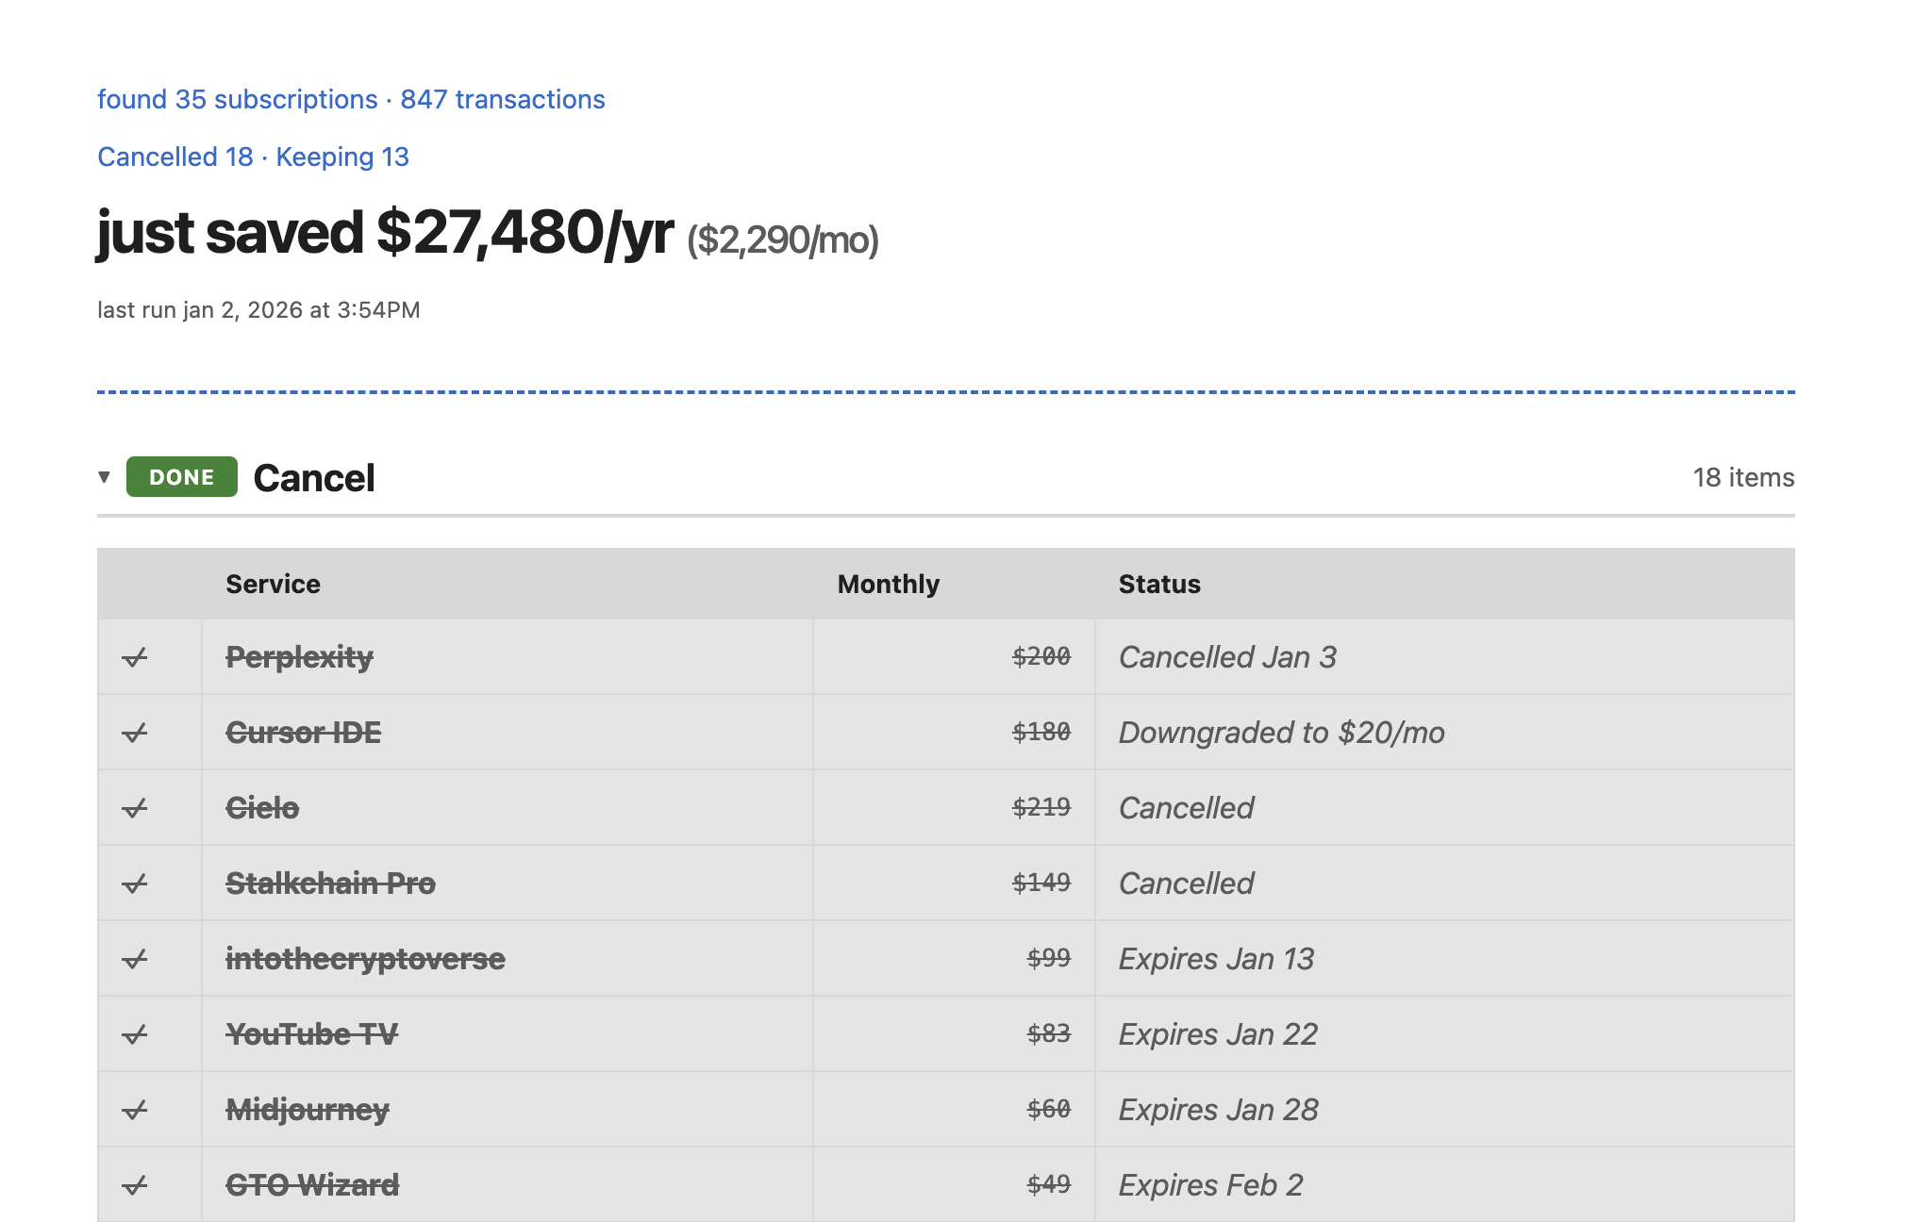Click the $99 price for intothecryptoverse
1915x1222 pixels.
[x=1049, y=958]
